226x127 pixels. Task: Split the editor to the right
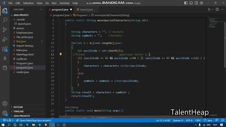[217, 10]
